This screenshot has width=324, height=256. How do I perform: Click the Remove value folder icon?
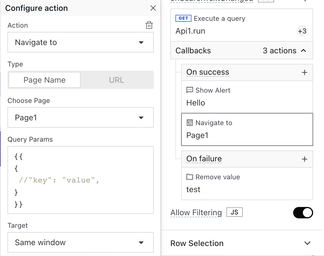tap(190, 177)
